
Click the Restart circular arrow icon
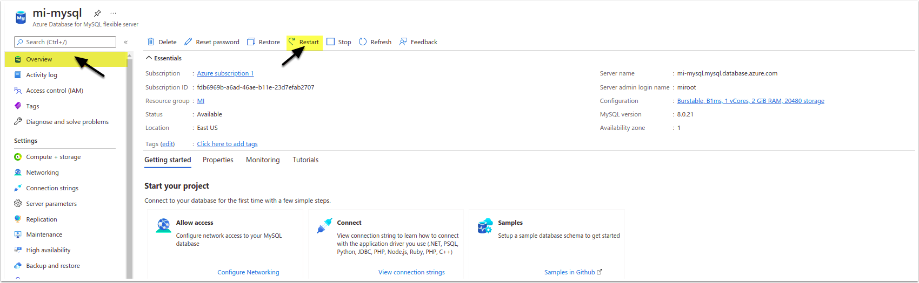(292, 42)
